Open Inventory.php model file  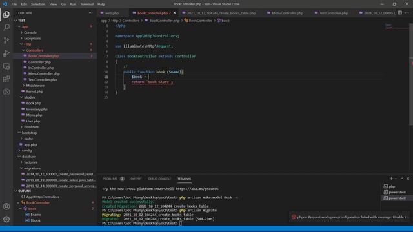(37, 109)
